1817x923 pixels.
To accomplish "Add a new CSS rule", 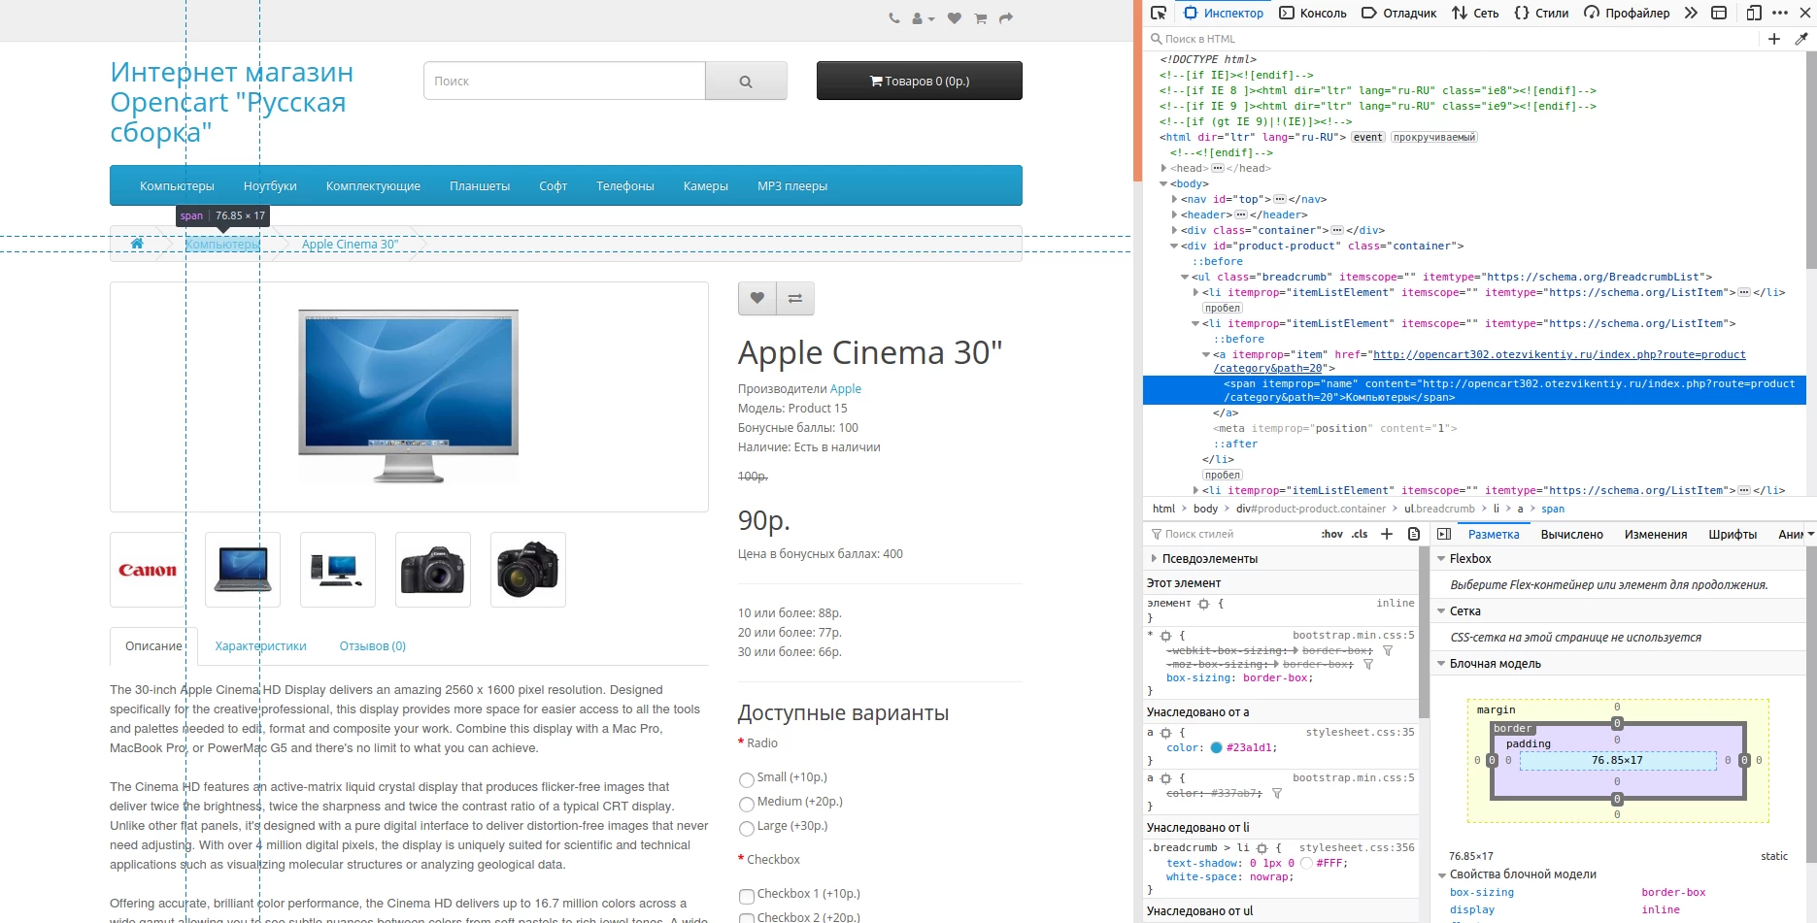I will point(1387,534).
